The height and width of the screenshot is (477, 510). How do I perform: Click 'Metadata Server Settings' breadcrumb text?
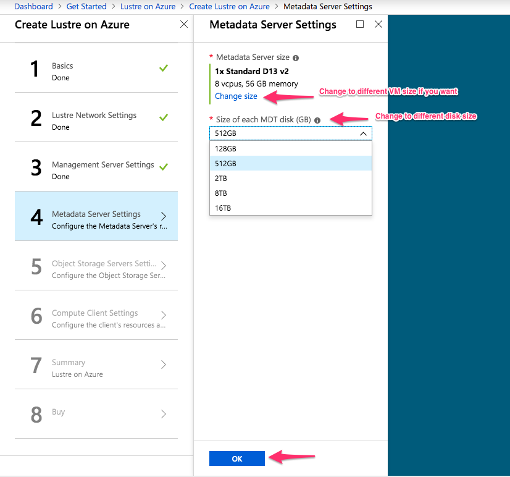point(328,7)
